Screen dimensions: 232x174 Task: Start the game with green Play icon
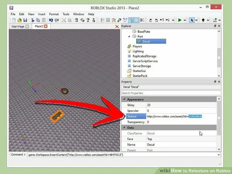(180, 20)
